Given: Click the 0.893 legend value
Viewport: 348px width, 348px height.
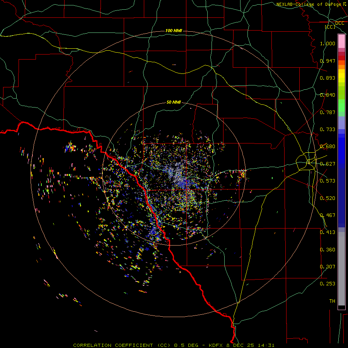Looking at the screenshot, I should [x=328, y=78].
